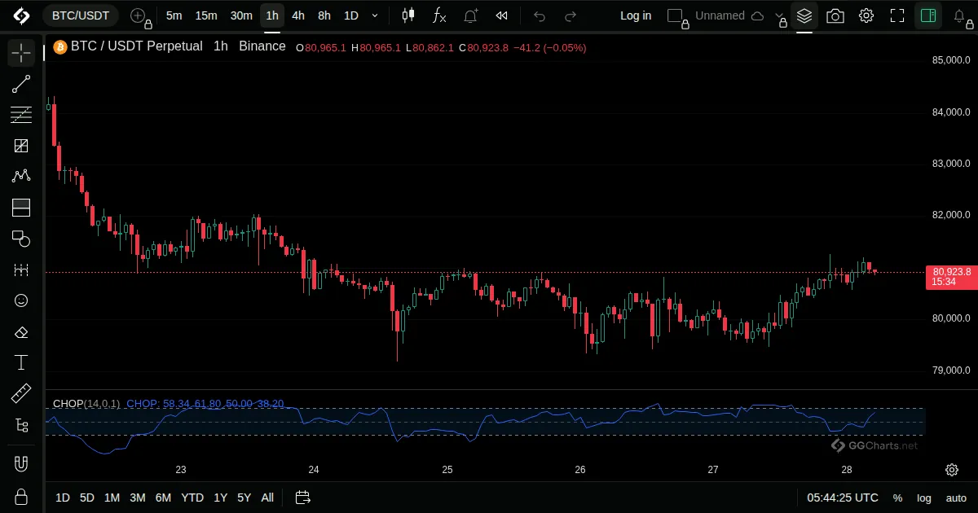Click the redo arrow

coord(570,15)
